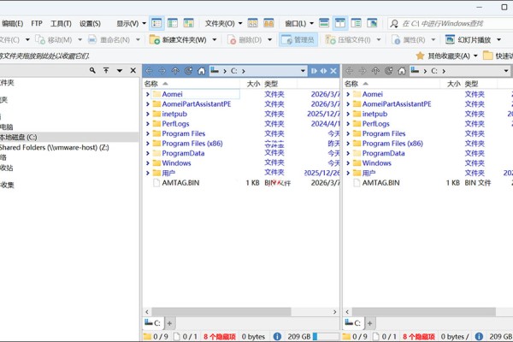Expand the Windows folder in the right pane

tap(348, 163)
